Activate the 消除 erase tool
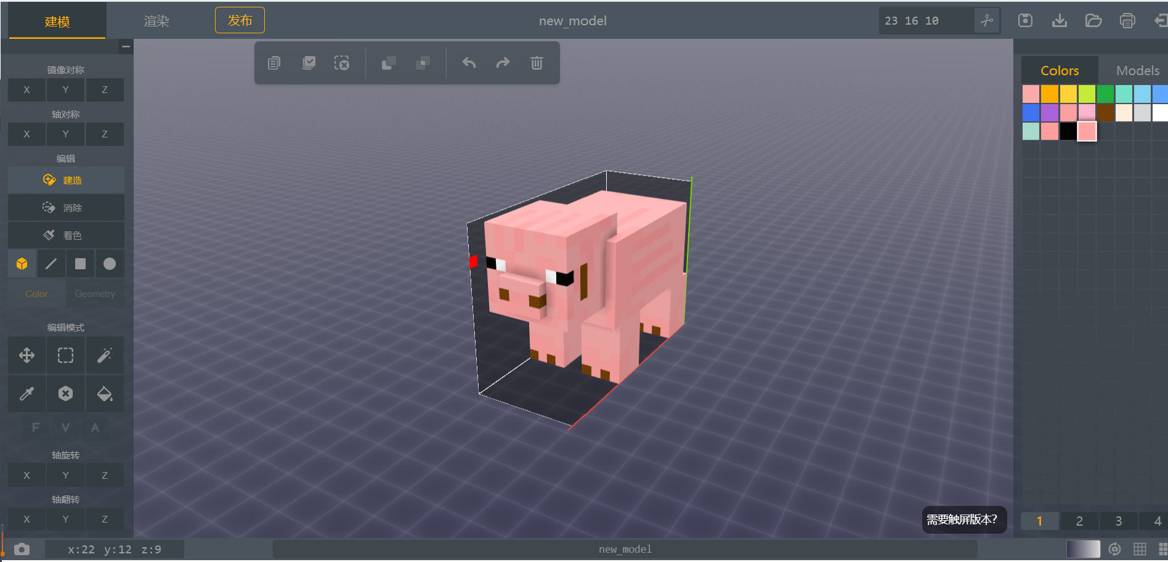 pos(66,208)
